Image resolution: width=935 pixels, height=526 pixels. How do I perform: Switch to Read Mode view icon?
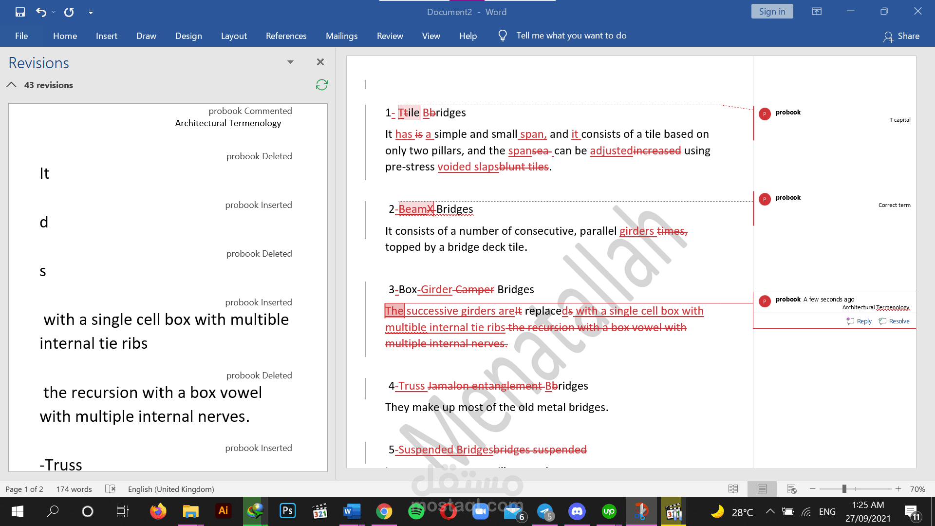(x=733, y=488)
